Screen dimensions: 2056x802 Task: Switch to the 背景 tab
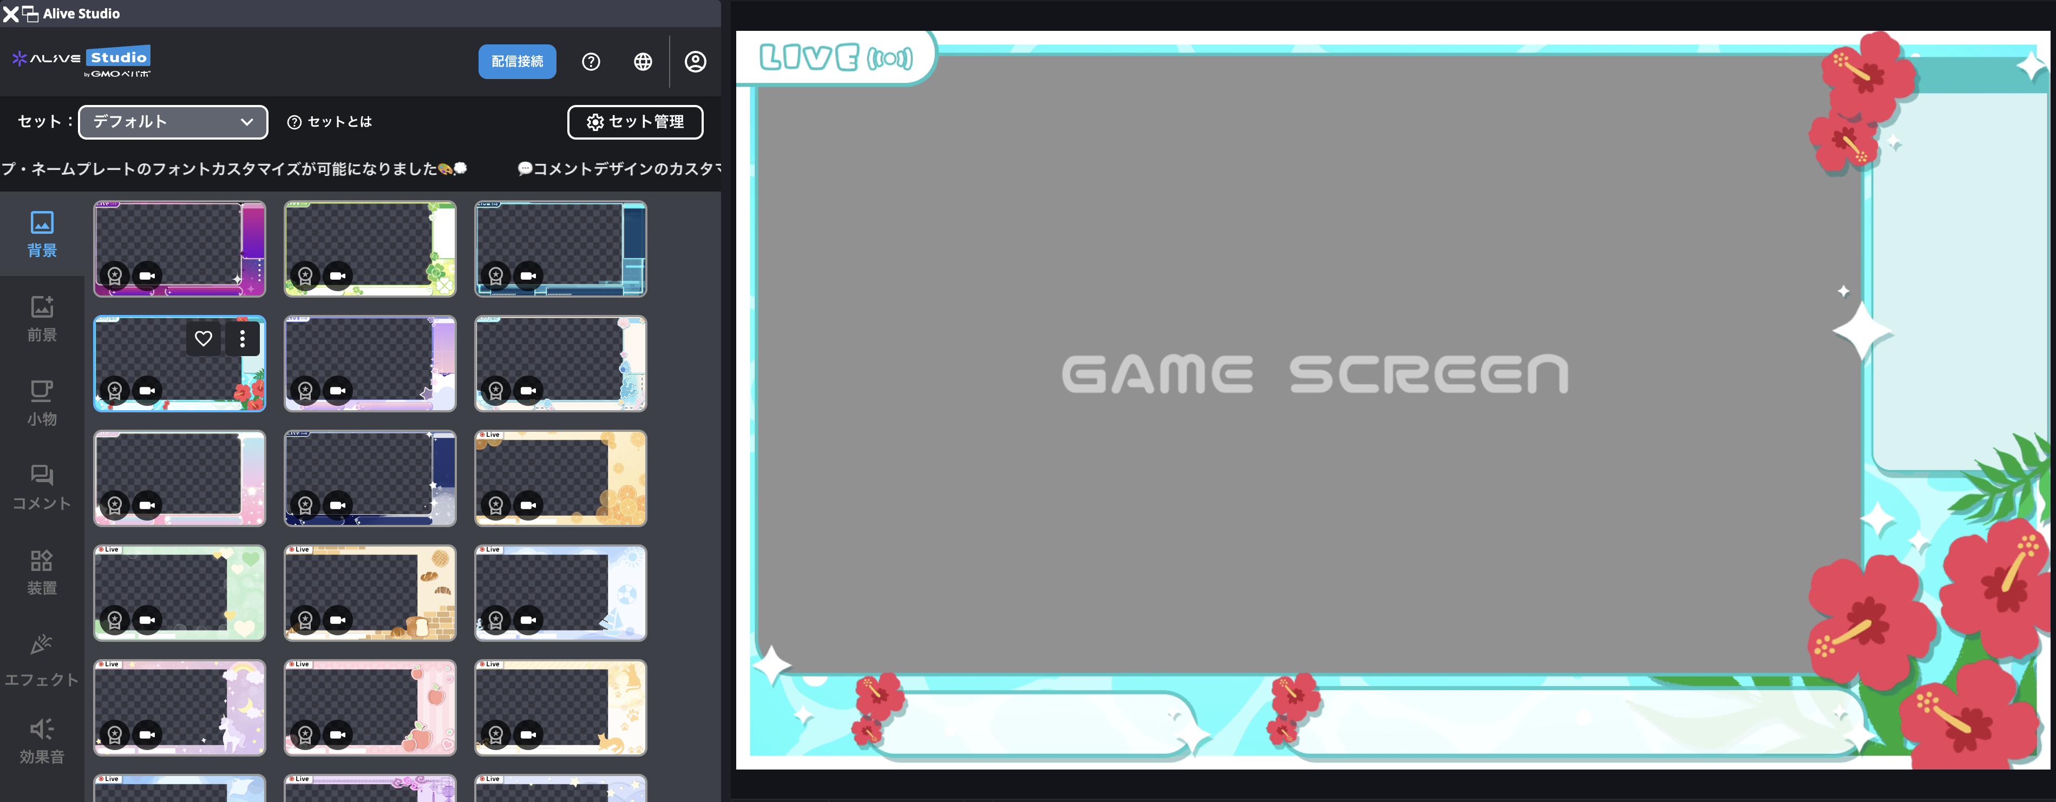[x=42, y=234]
